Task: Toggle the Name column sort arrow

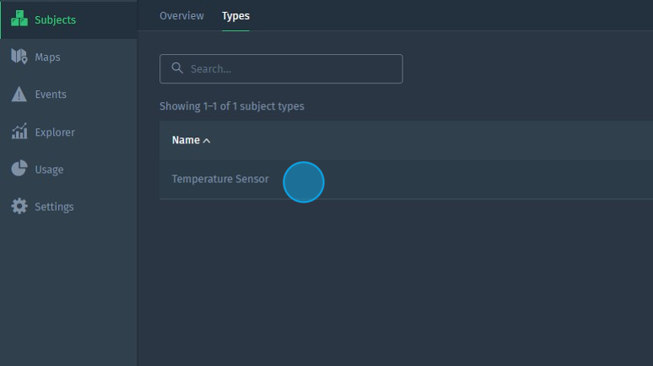Action: (x=207, y=141)
